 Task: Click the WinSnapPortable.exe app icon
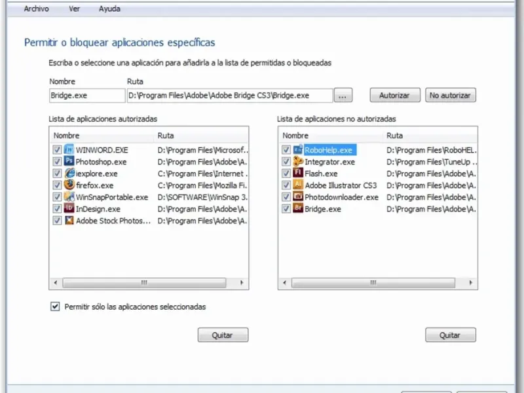[x=69, y=196]
